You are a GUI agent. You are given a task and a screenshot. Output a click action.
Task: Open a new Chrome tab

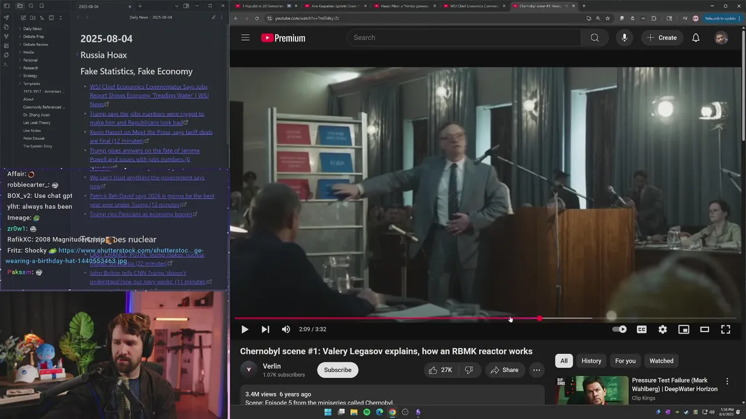(x=584, y=6)
